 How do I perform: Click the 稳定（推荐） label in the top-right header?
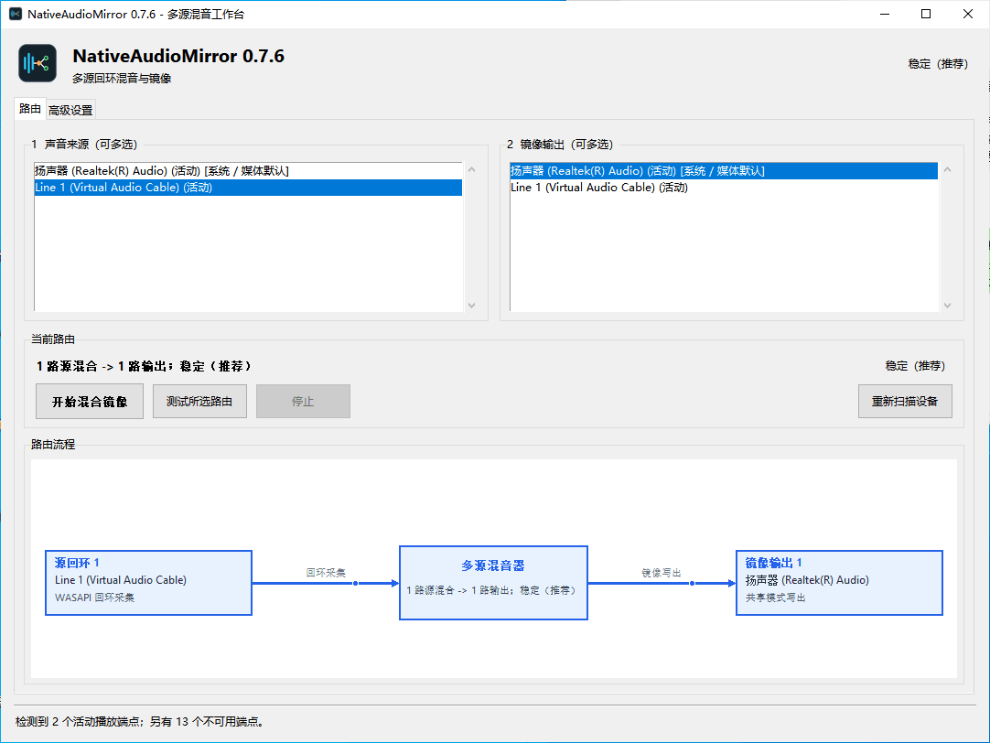(x=938, y=64)
